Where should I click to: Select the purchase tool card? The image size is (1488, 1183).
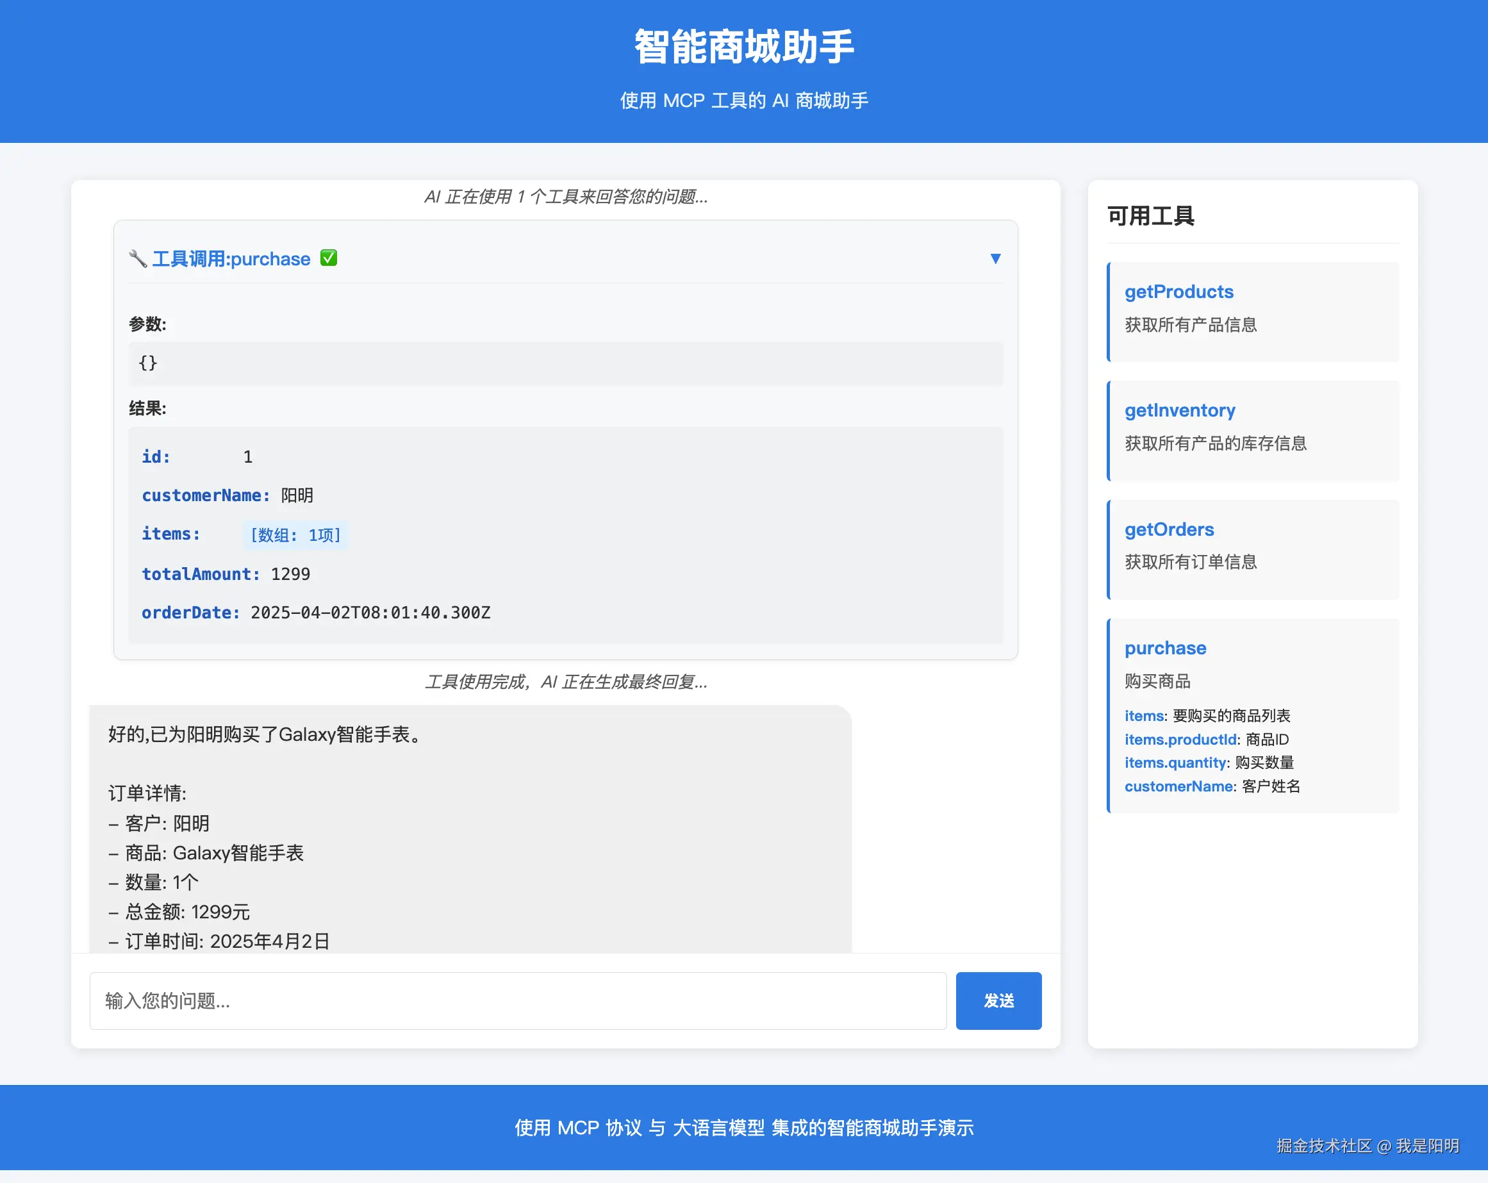pyautogui.click(x=1253, y=718)
